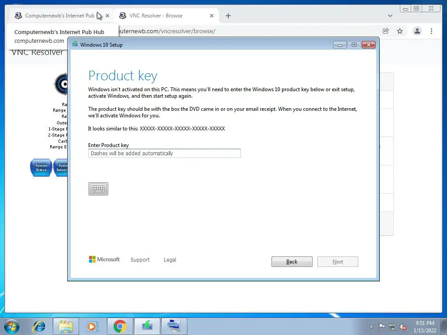Close the Windows 10 Setup window
This screenshot has height=335, width=447.
point(368,45)
